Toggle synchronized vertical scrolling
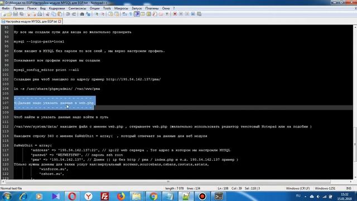Image resolution: width=357 pixels, height=201 pixels. click(x=110, y=14)
